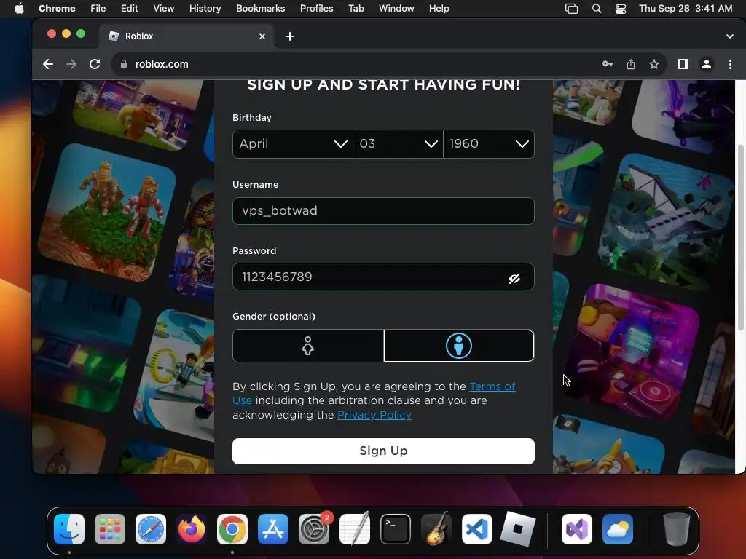Open the Weather cloud app in dock

618,529
